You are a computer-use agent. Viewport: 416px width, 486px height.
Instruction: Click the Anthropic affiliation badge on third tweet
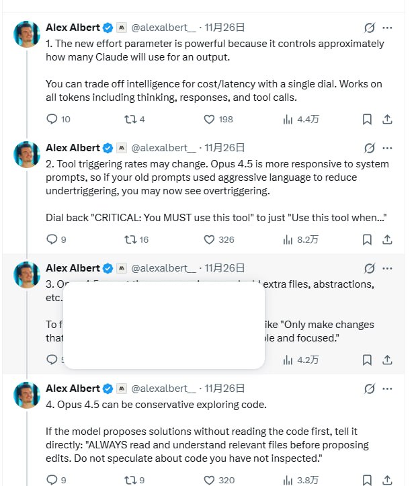[x=122, y=268]
